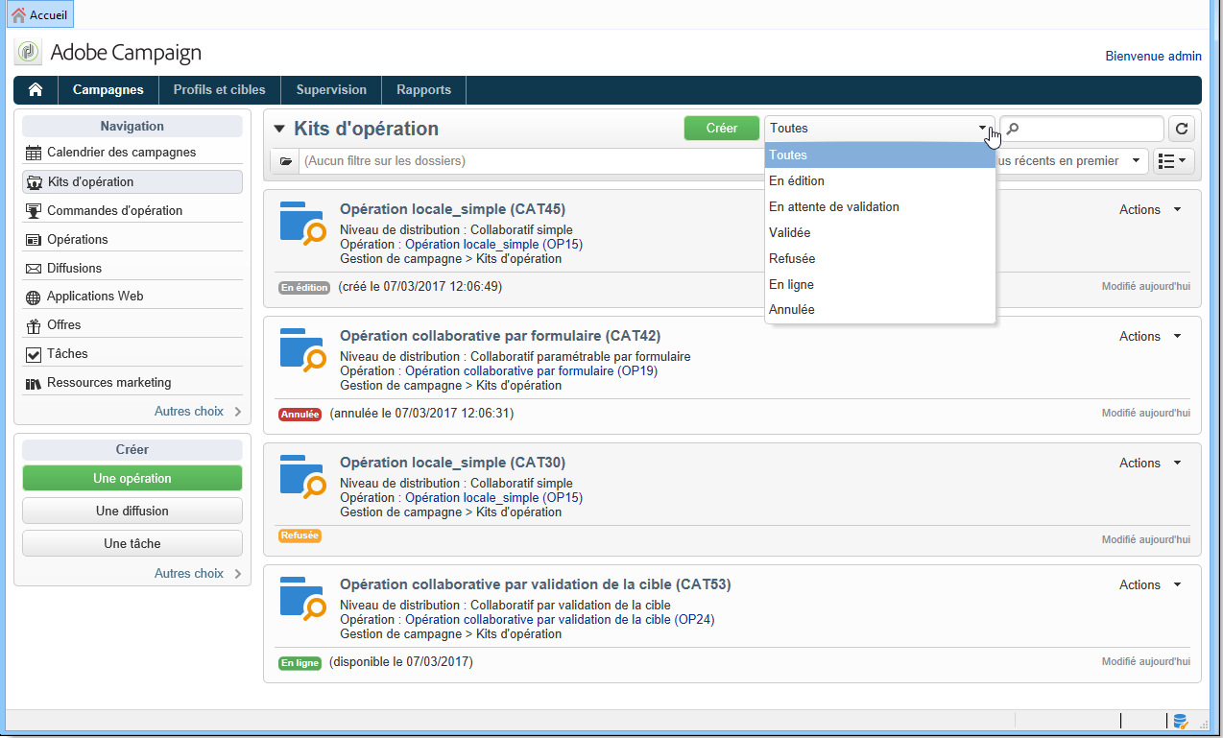
Task: Click the 'Une diffusion' create button
Action: point(132,512)
